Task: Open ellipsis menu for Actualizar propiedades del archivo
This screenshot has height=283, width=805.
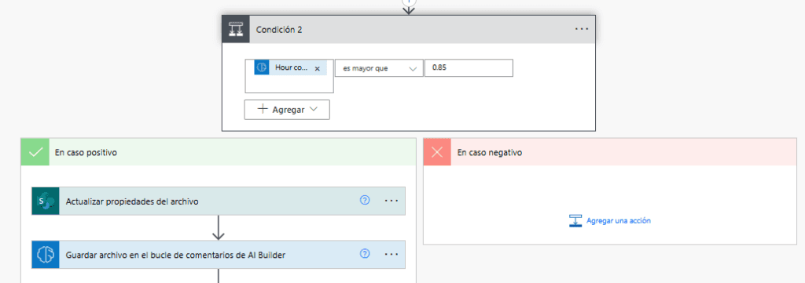Action: pos(391,201)
